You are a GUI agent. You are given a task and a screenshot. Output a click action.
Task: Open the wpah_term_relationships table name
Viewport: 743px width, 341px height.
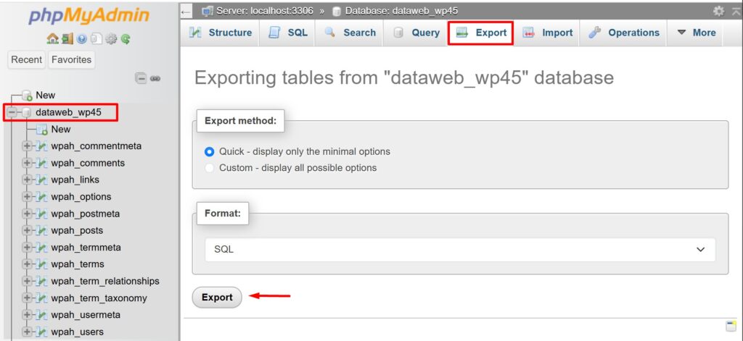coord(105,282)
